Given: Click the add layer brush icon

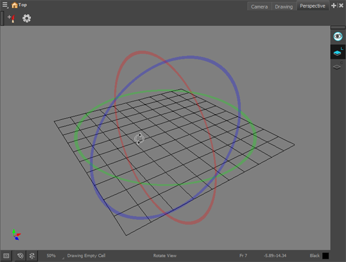Looking at the screenshot, I should [x=11, y=18].
